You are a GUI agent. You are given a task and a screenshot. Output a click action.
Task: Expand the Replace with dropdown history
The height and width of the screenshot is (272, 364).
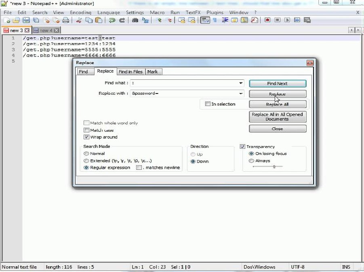241,93
